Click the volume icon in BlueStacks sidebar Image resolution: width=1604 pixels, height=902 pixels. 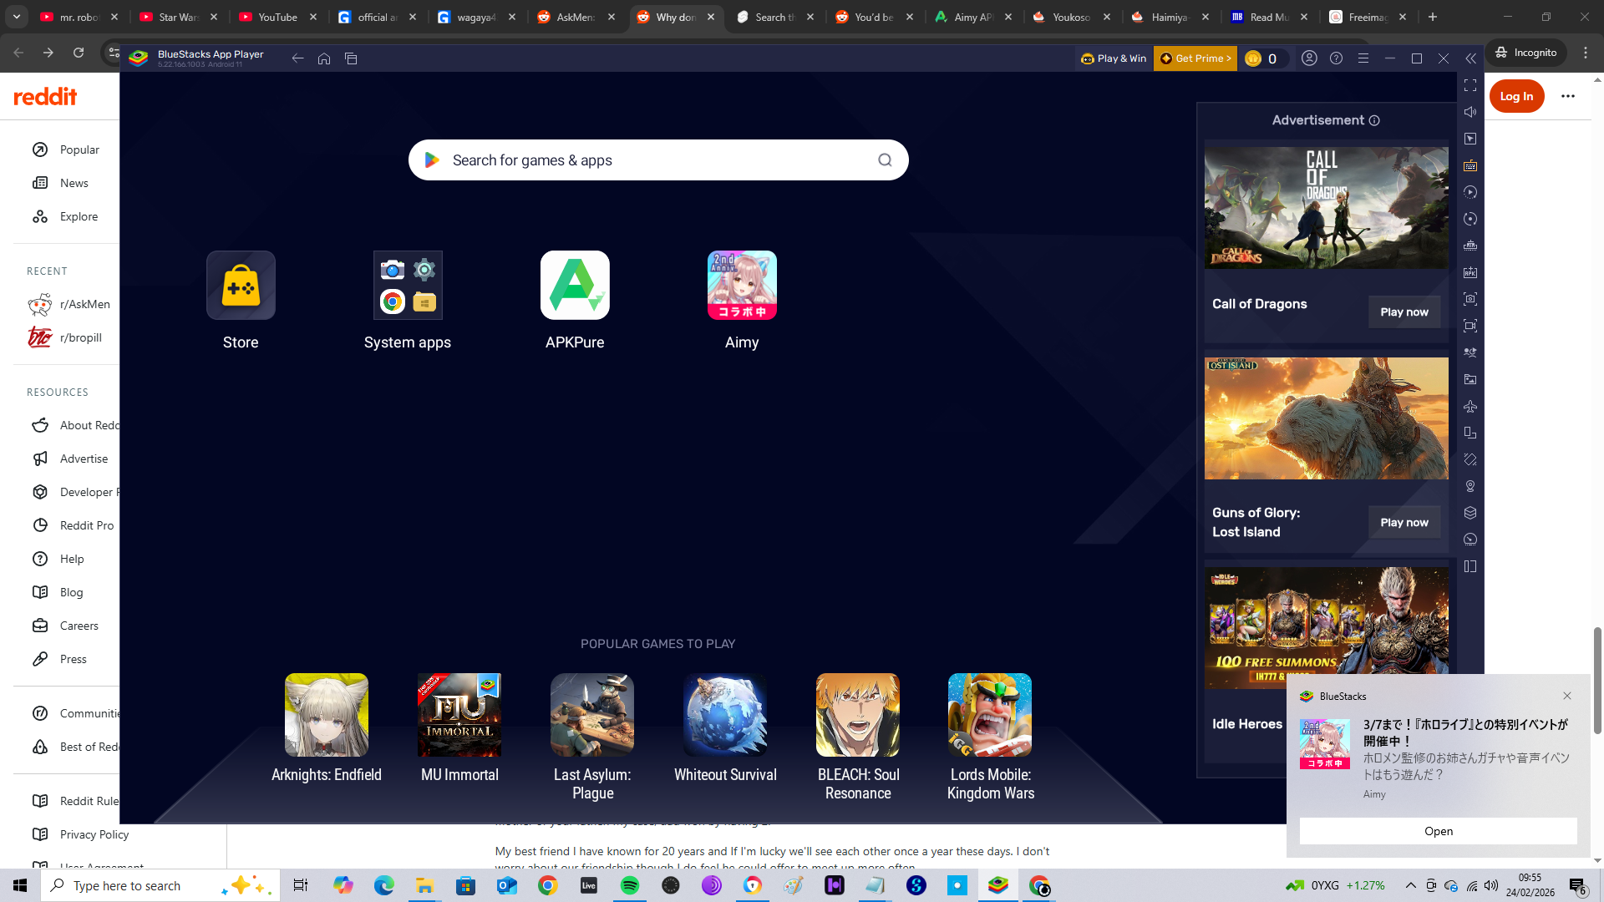coord(1470,112)
